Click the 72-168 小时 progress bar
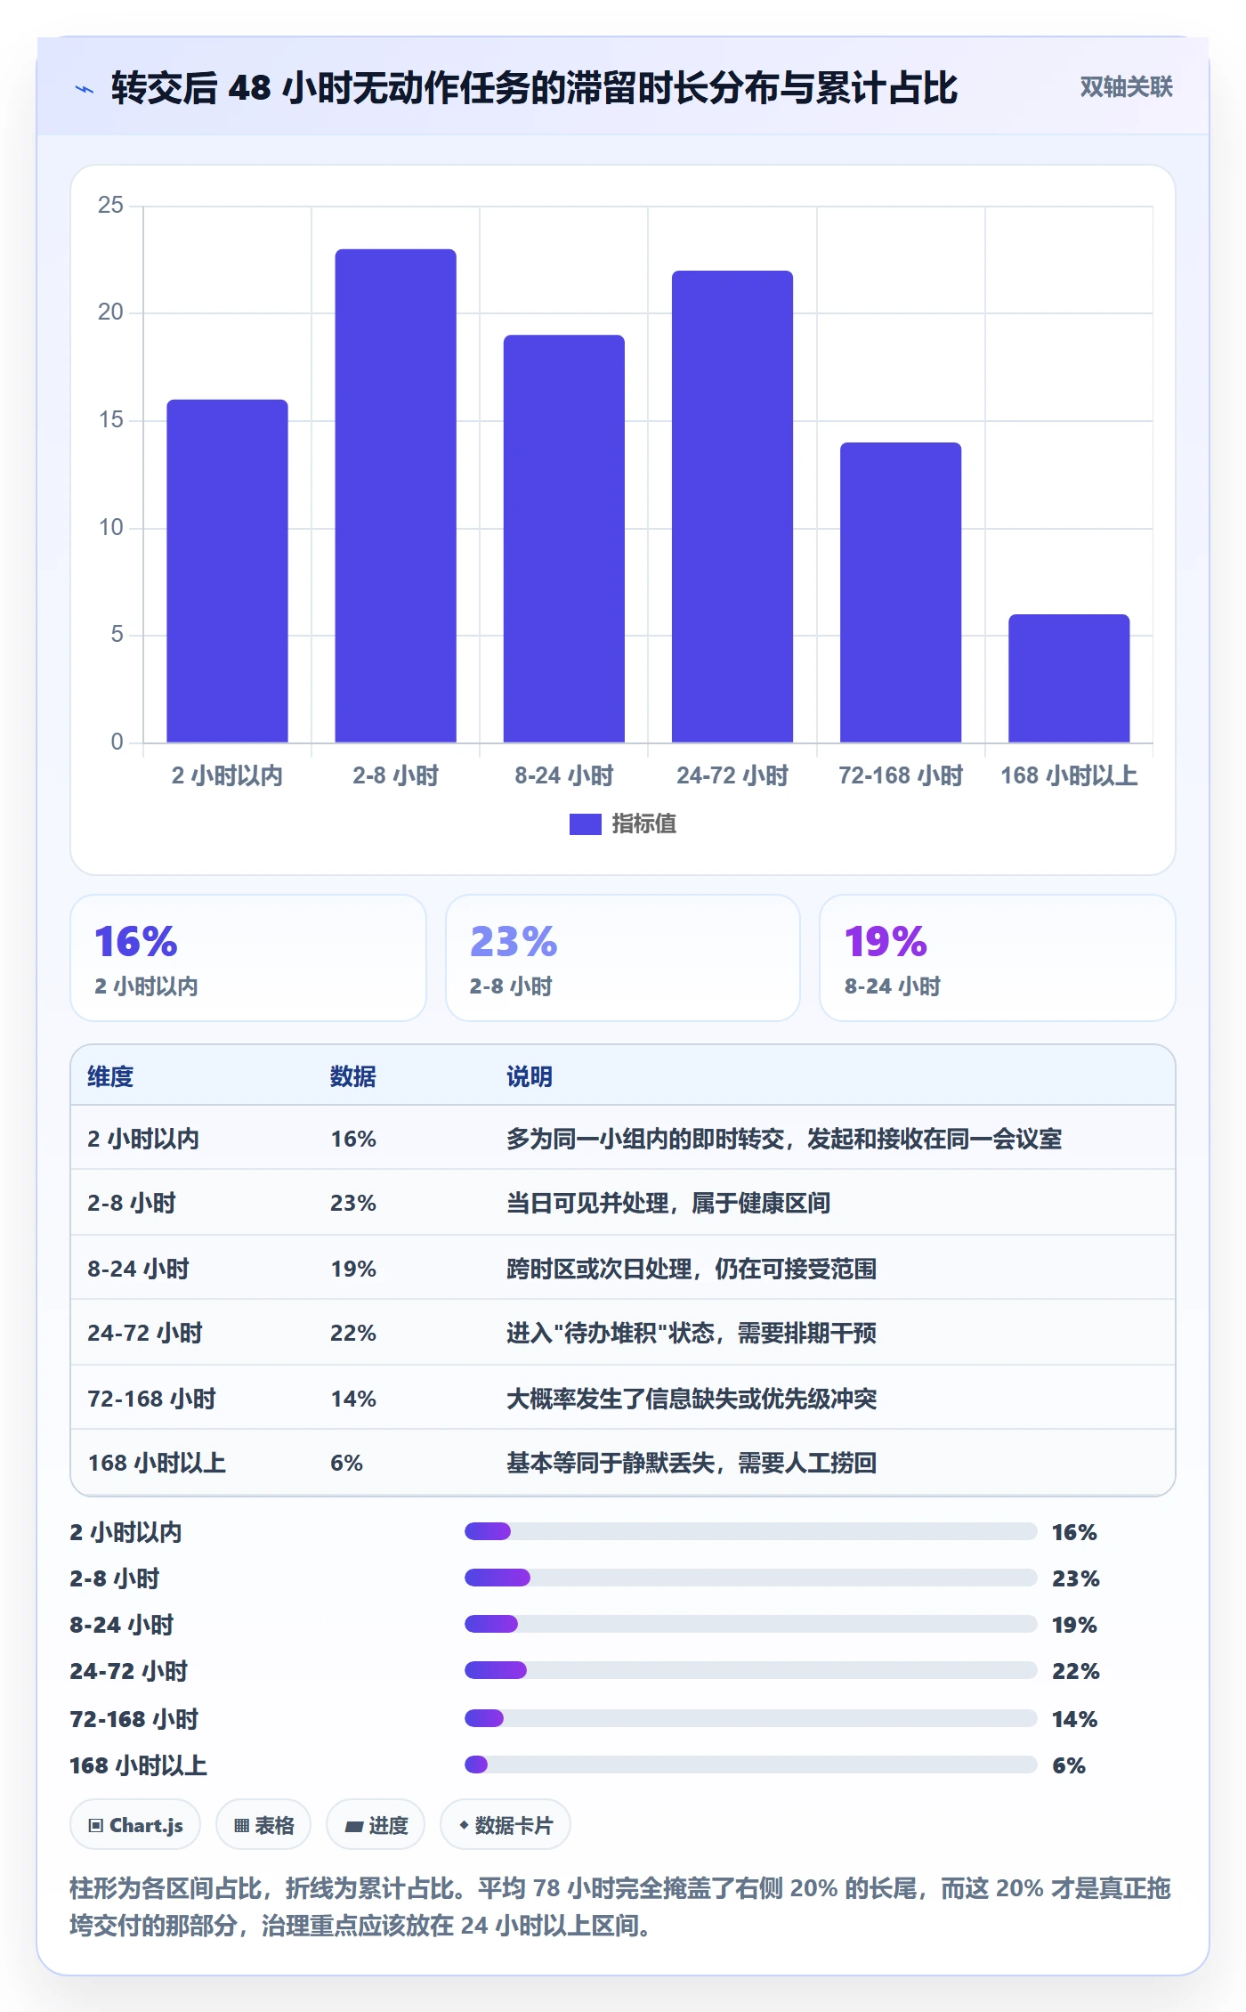1246x2012 pixels. [750, 1718]
